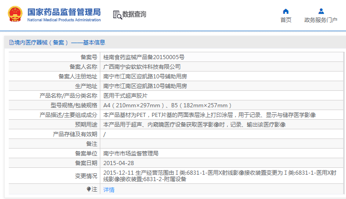Click the lightbulb icon next to 注

pos(89,189)
